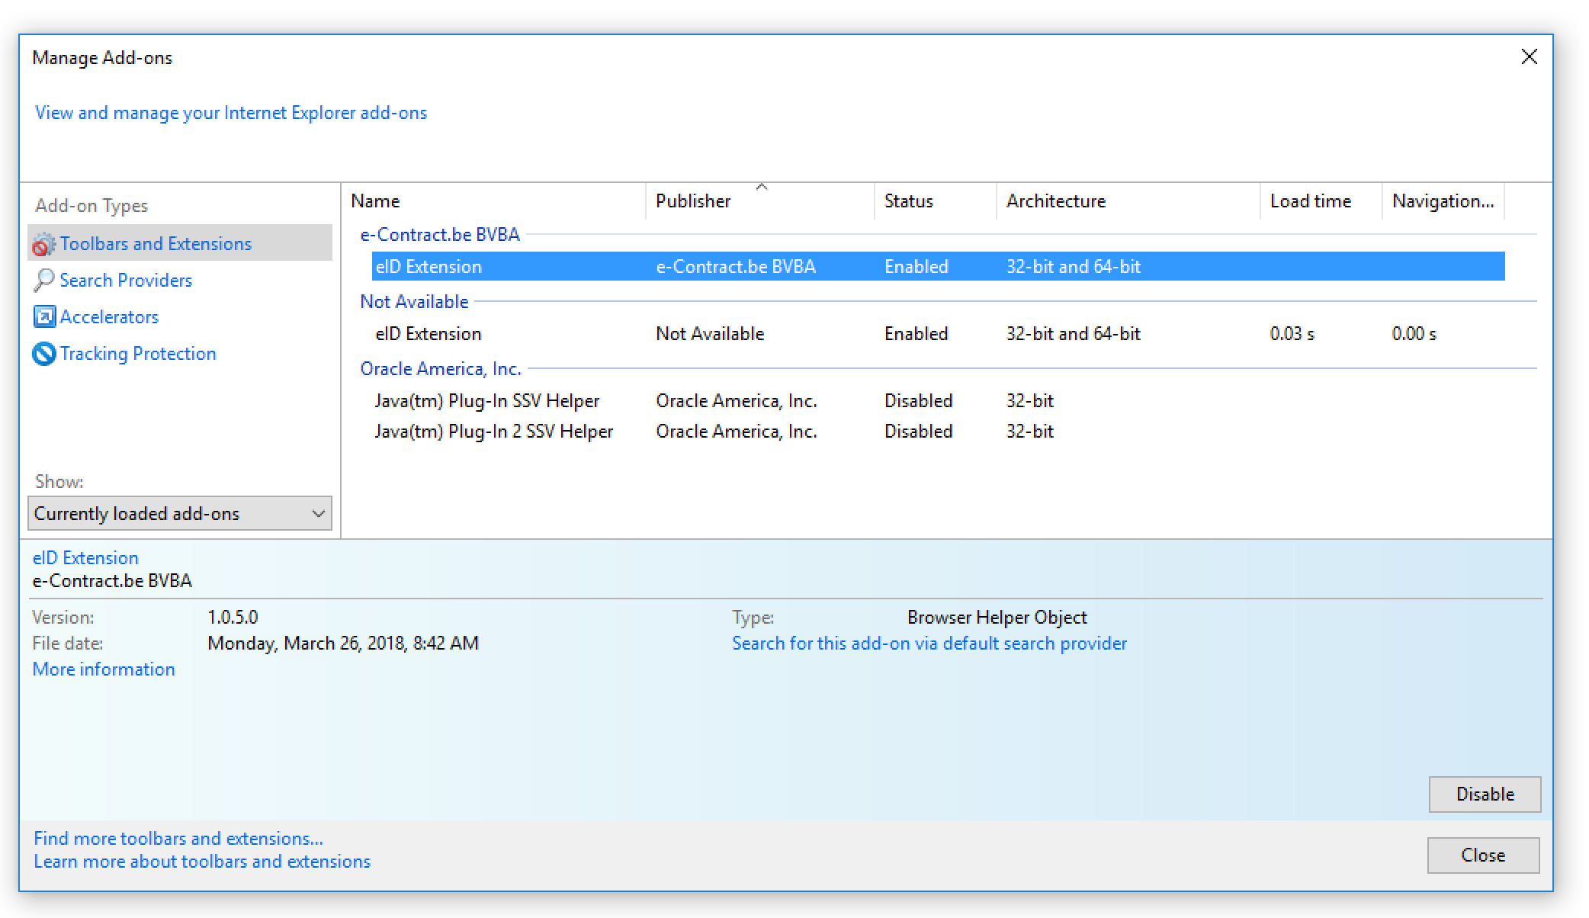
Task: Open the More information link
Action: point(104,669)
